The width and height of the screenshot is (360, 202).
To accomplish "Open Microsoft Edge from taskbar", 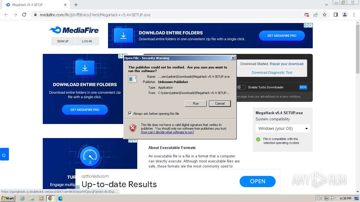I will [60, 198].
